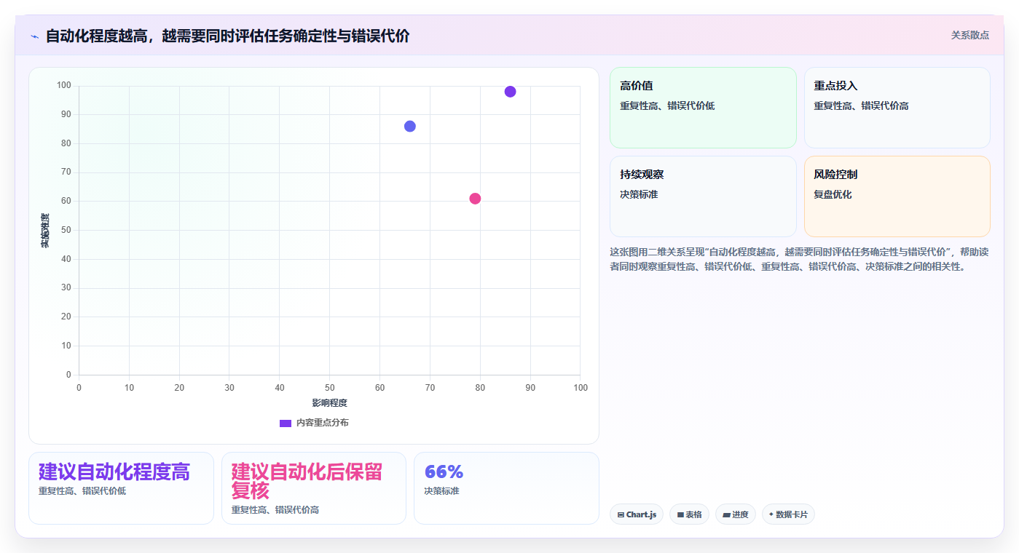The height and width of the screenshot is (553, 1019).
Task: Click the lightning icon beside the header title
Action: pyautogui.click(x=35, y=36)
